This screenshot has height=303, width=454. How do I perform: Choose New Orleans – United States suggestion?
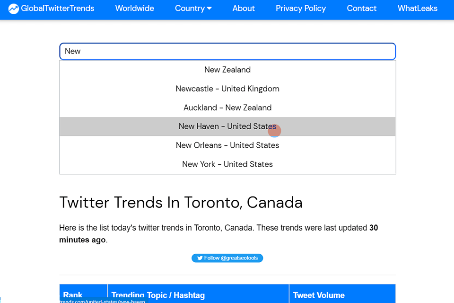(227, 145)
